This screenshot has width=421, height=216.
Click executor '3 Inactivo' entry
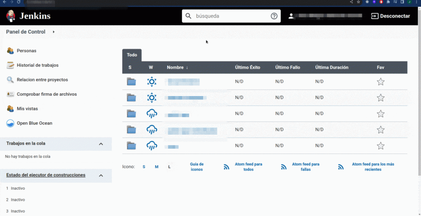(x=16, y=211)
